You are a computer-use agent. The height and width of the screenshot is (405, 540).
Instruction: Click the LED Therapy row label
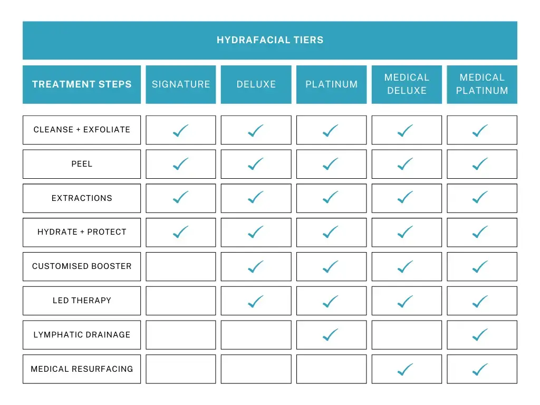[x=82, y=301]
